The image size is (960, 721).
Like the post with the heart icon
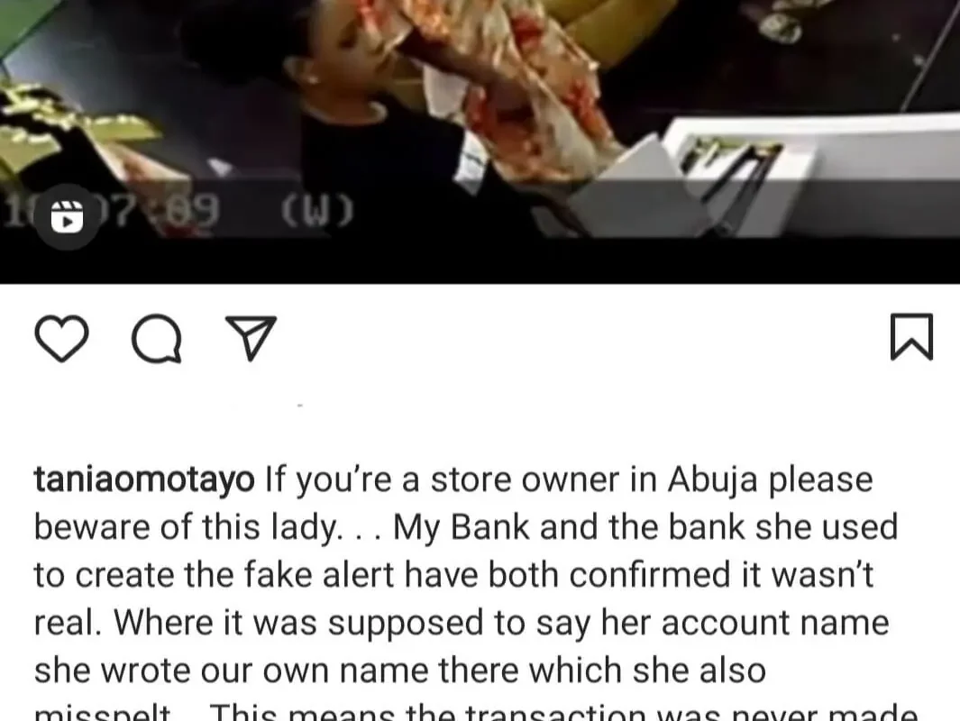[61, 337]
